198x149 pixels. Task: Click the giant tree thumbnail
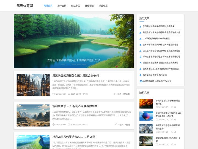146,141
